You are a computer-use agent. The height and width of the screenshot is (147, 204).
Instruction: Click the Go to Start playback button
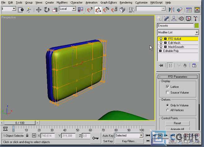point(148,136)
